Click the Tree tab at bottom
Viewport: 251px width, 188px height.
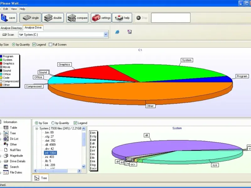40,178
